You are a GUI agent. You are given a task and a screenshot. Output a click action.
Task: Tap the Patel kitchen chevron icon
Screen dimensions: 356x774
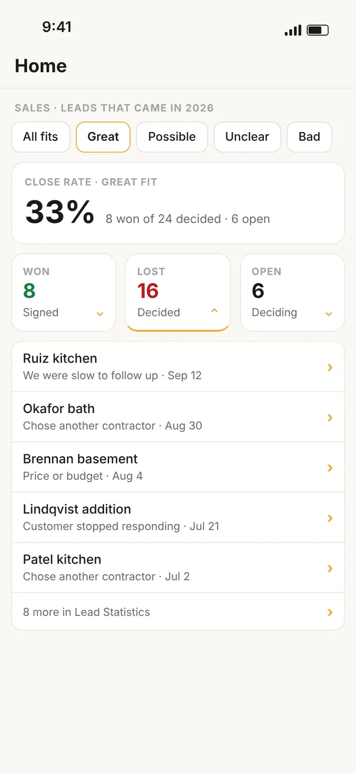(330, 568)
